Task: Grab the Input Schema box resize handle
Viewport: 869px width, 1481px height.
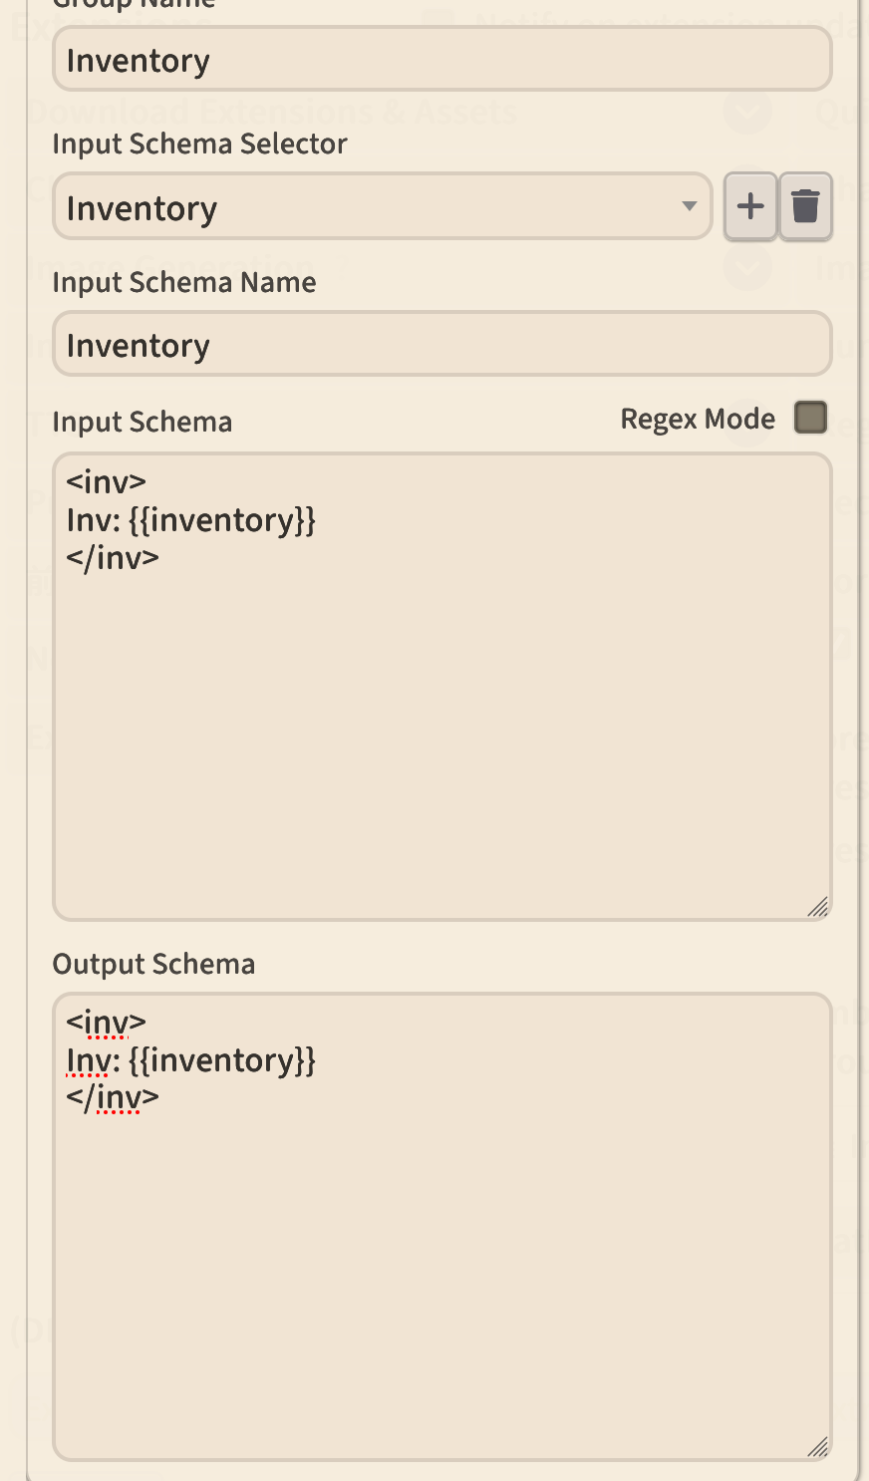Action: coord(817,906)
